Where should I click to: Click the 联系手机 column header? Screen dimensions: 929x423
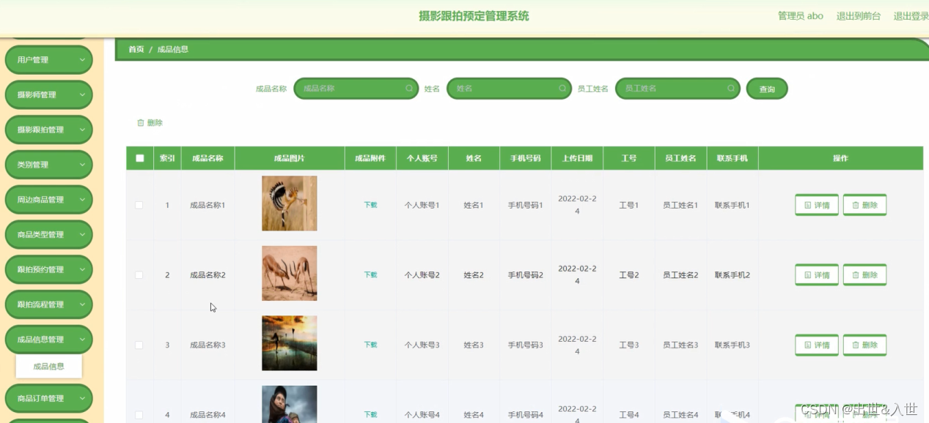(x=732, y=158)
